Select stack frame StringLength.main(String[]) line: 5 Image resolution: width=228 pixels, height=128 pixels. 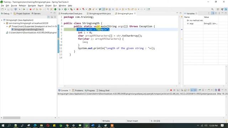[27, 30]
